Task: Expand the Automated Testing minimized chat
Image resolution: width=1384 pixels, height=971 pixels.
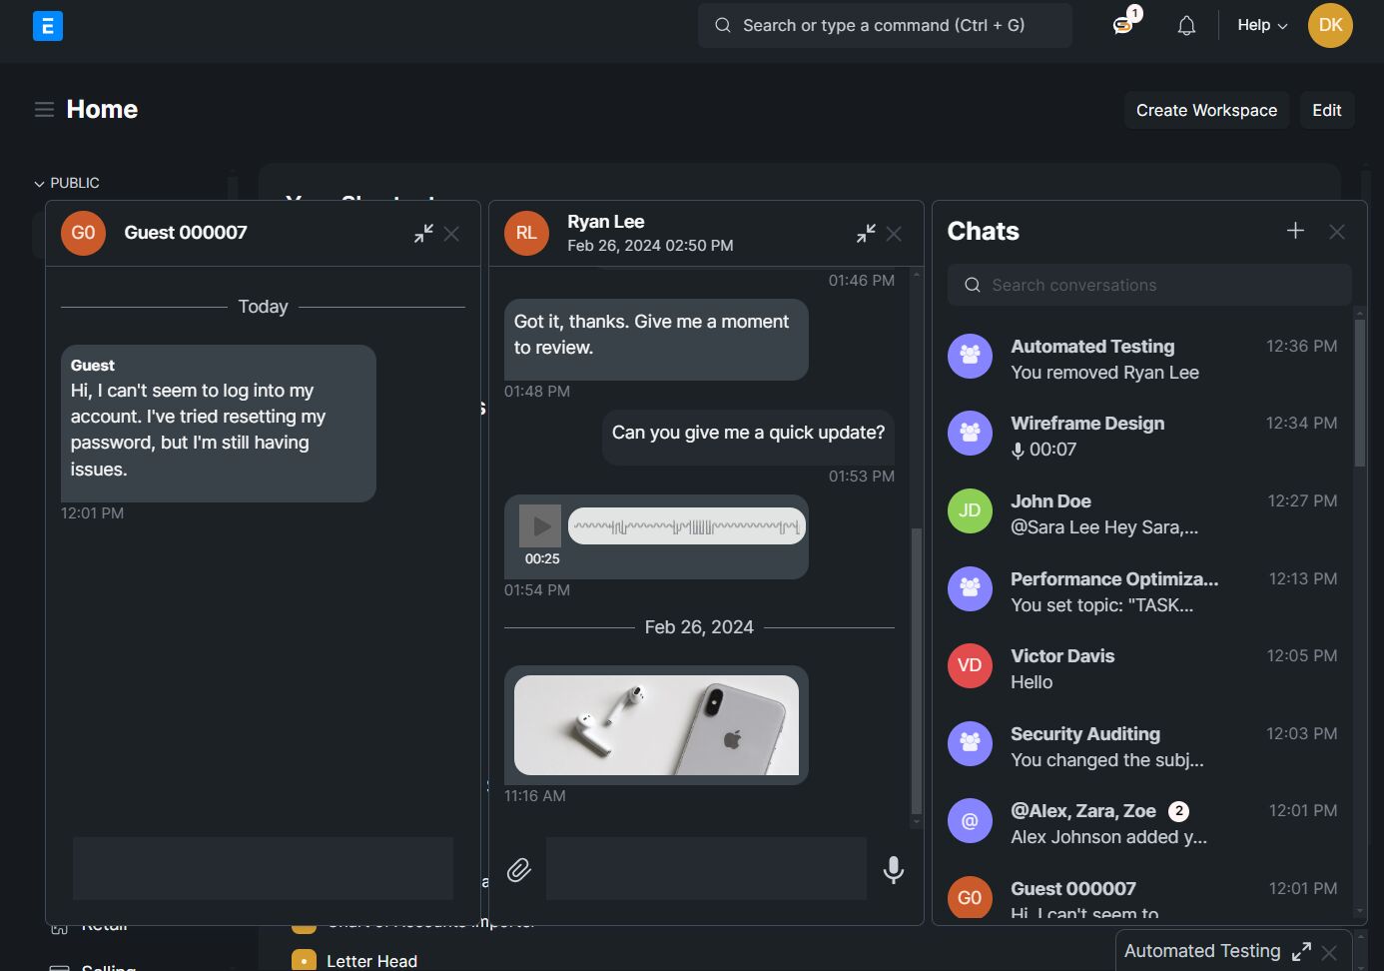Action: (1301, 952)
